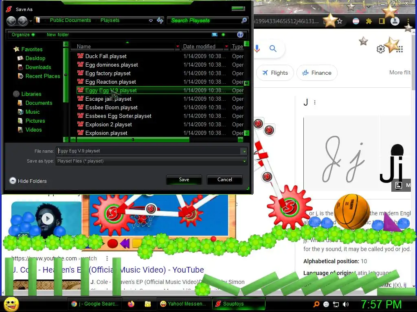Click the Google voice search microphone
This screenshot has height=312, width=417.
[257, 49]
